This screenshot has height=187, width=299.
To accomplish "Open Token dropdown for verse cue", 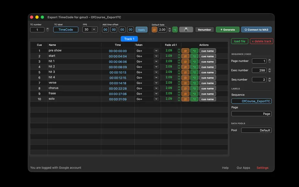I will [156, 83].
